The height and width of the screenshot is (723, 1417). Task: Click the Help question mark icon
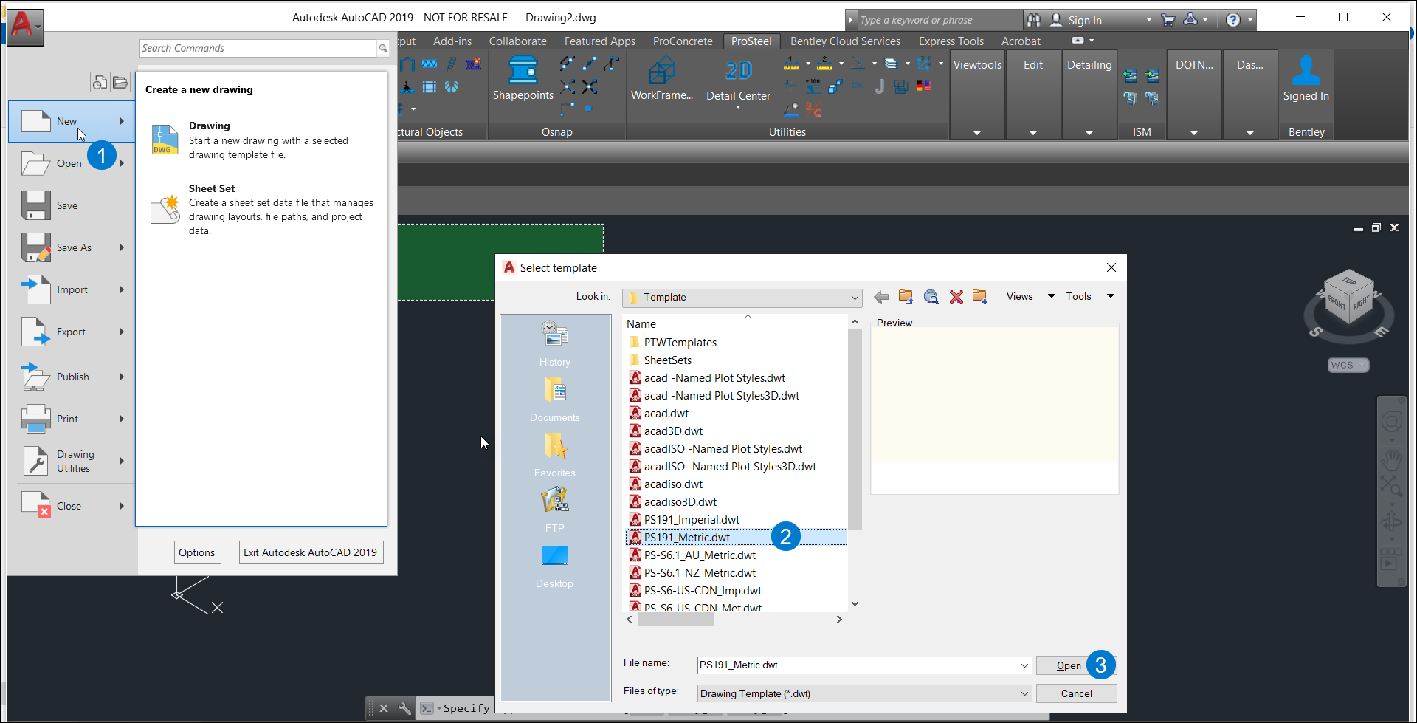1232,20
